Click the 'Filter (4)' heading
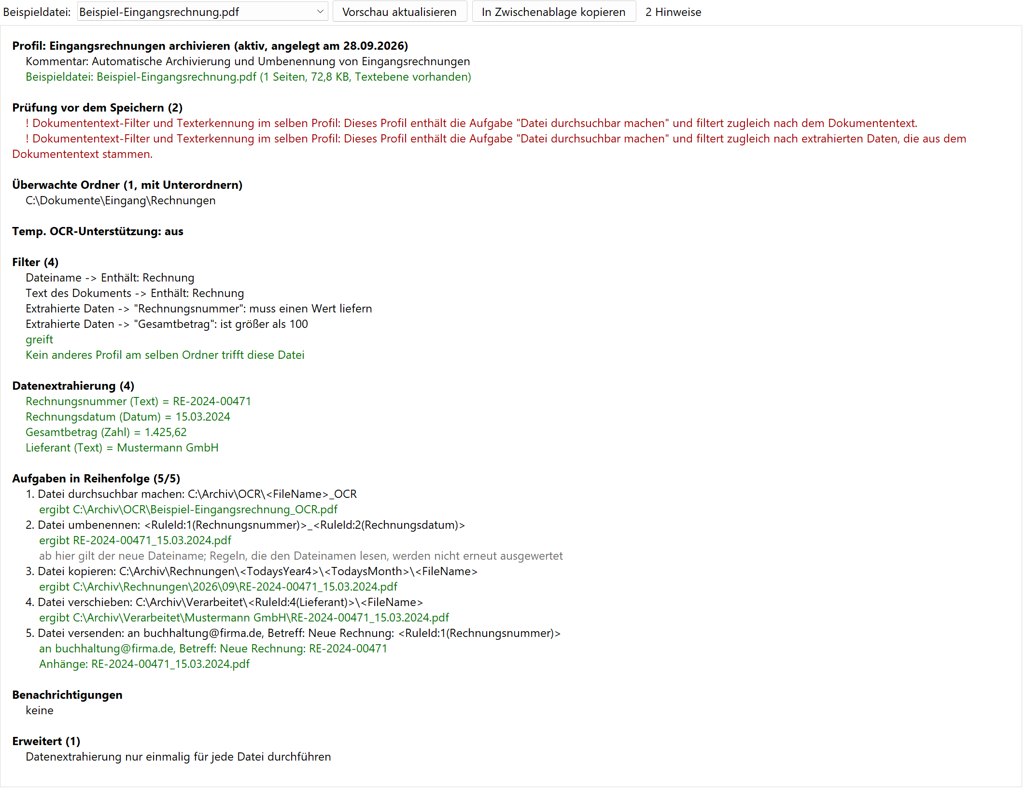 pyautogui.click(x=35, y=262)
